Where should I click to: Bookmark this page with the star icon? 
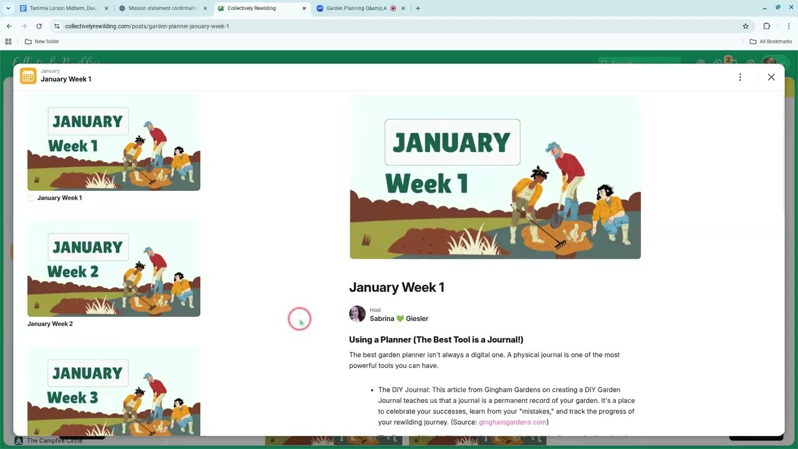[x=746, y=26]
